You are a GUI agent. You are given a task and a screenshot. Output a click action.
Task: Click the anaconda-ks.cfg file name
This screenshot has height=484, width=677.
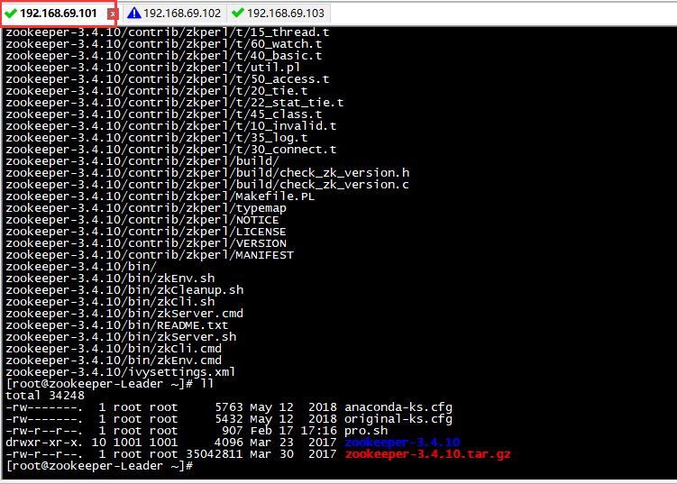398,407
